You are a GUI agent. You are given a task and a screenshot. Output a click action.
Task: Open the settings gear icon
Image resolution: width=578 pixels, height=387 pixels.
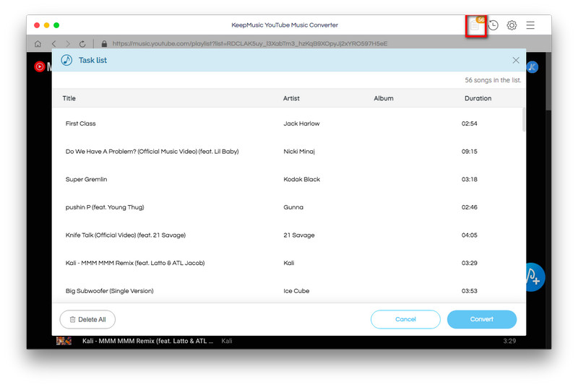(512, 25)
